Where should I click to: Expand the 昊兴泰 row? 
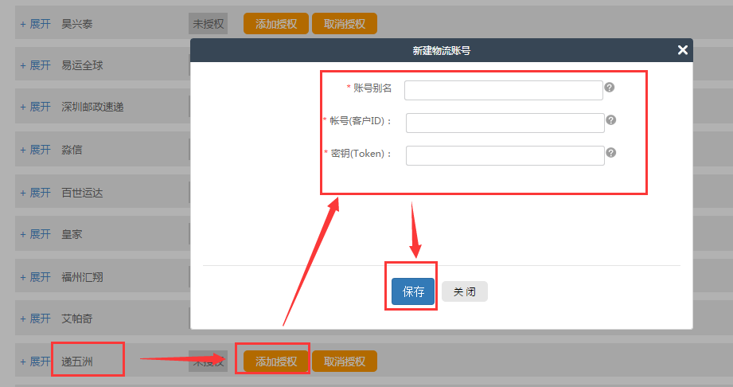pyautogui.click(x=35, y=24)
